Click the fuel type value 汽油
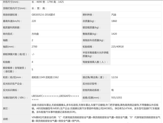Viewport: 163px width, 123px height. point(114,15)
